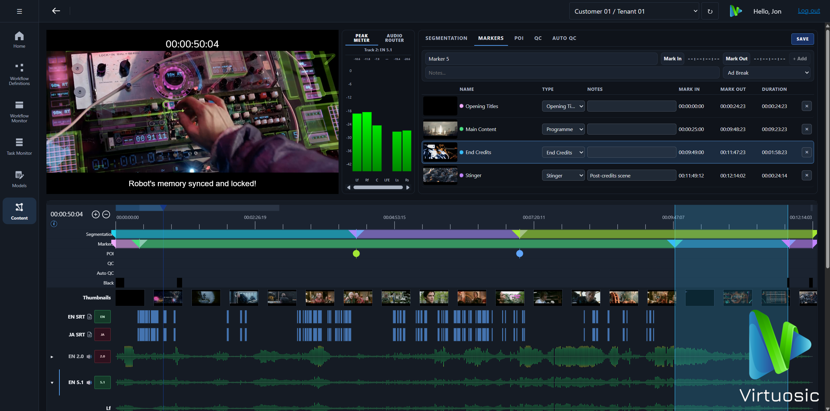Open the hamburger menu
The image size is (830, 411).
pos(19,11)
